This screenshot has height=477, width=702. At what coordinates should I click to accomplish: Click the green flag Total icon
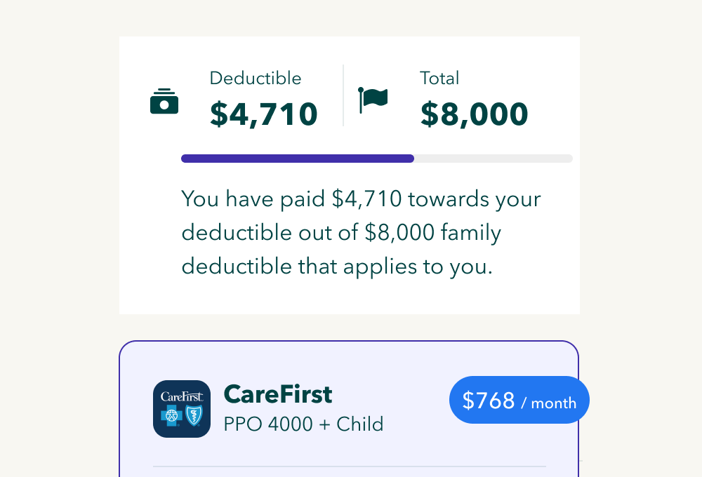coord(373,100)
